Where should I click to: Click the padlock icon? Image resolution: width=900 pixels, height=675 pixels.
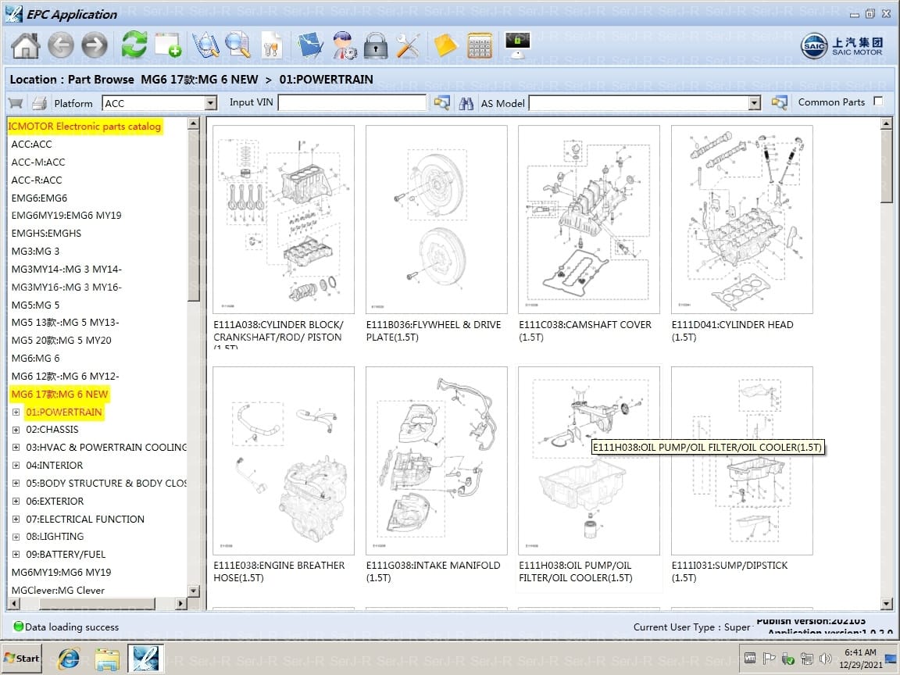tap(376, 45)
